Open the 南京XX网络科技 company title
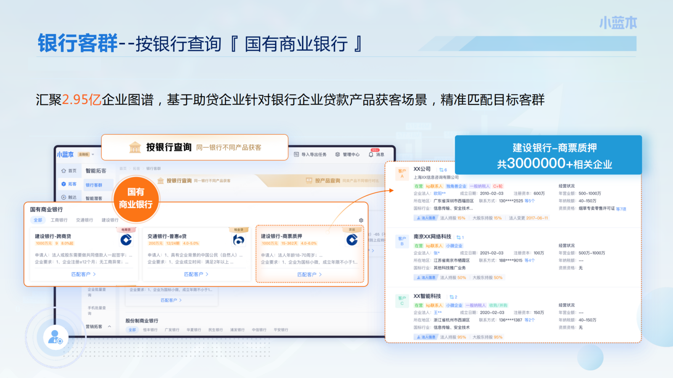The height and width of the screenshot is (378, 673). point(432,237)
